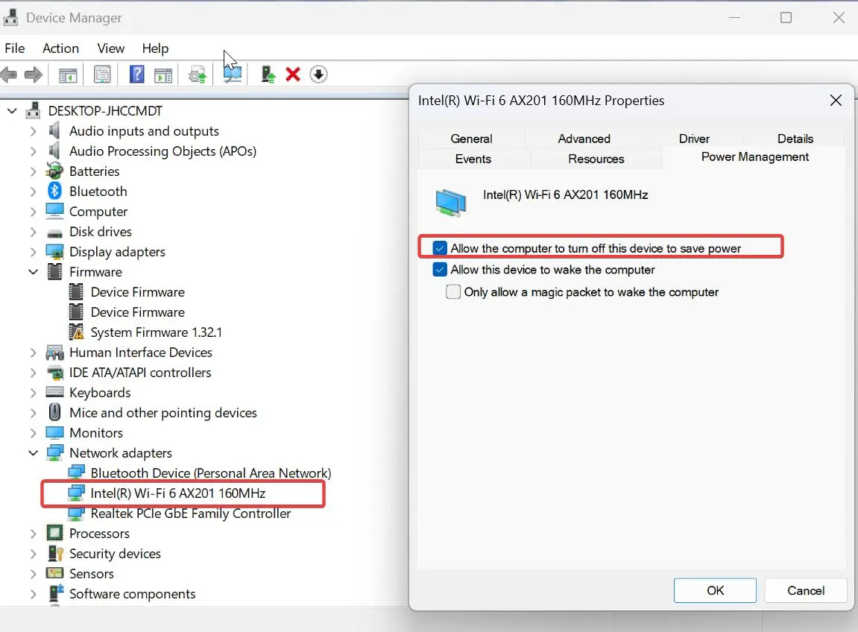The image size is (858, 632).
Task: Expand Audio inputs and outputs
Action: [34, 131]
